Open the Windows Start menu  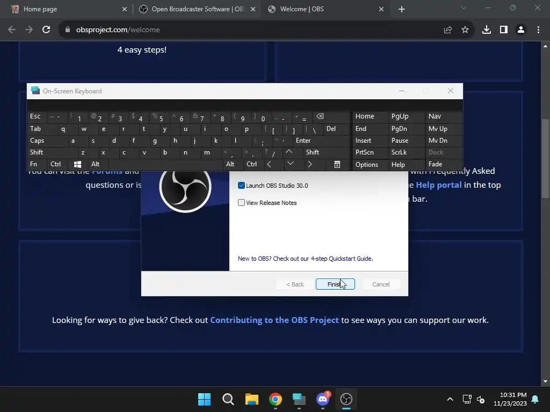pos(204,399)
